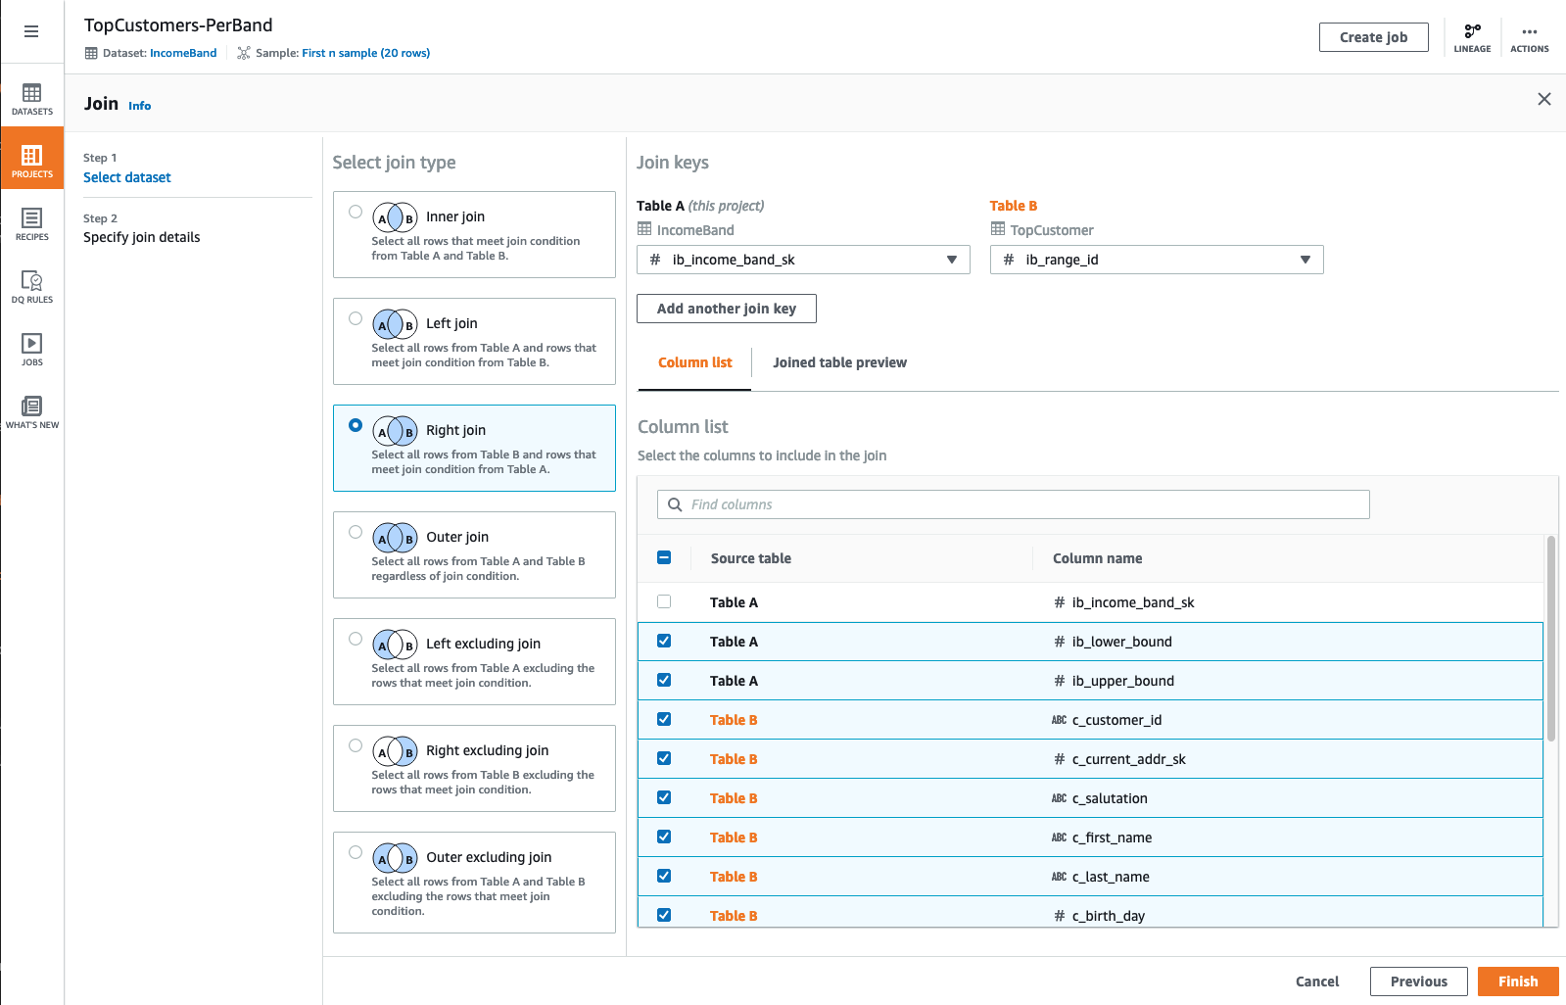Open Table A join key dropdown ib_income_band_sk
Viewport: 1566px width, 1005px height.
(803, 260)
